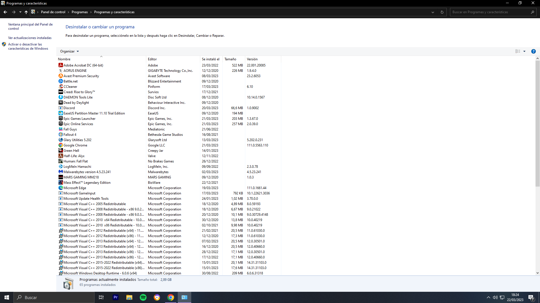Select Human: Fall Flat row

tap(169, 161)
